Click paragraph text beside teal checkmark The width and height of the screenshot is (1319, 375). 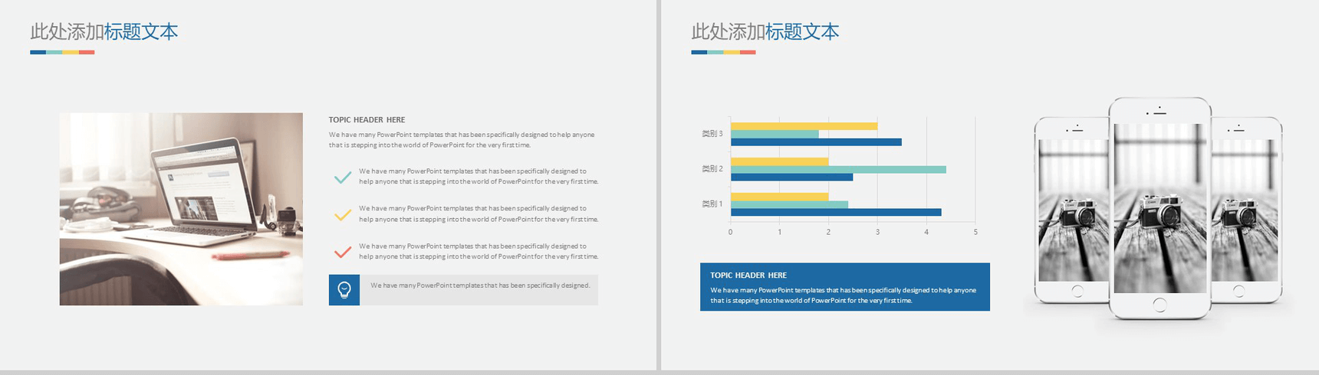(x=479, y=177)
